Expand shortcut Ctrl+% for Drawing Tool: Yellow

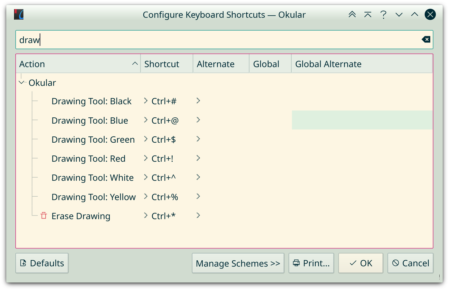(x=146, y=196)
